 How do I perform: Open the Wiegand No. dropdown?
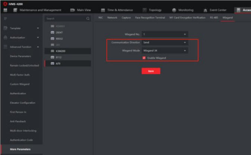(164, 34)
